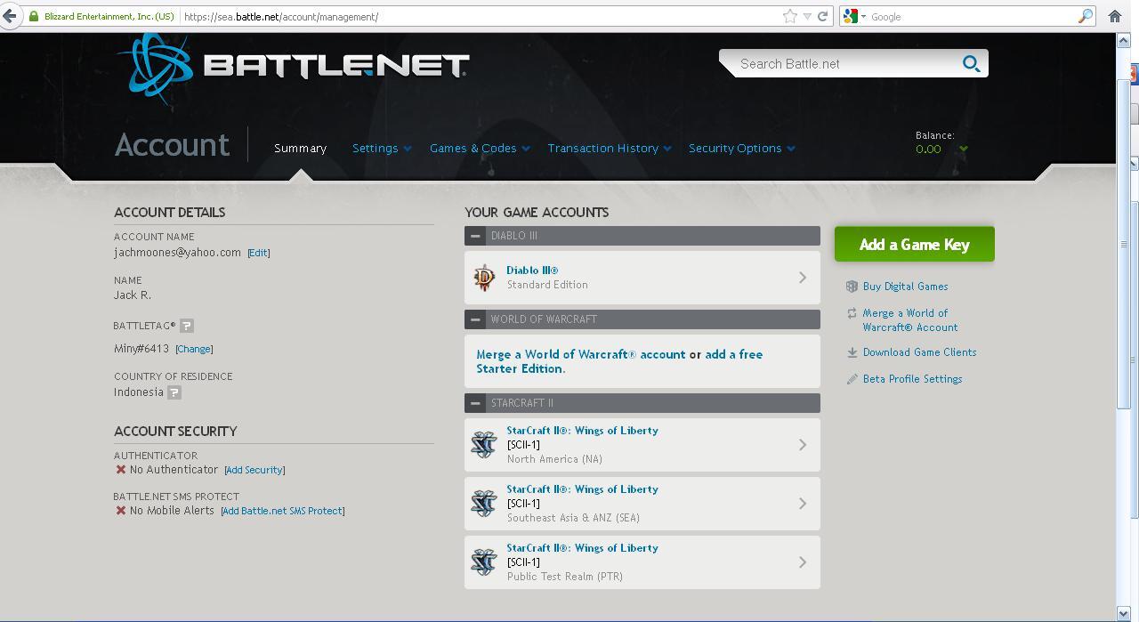Select the Summary tab

pos(300,149)
